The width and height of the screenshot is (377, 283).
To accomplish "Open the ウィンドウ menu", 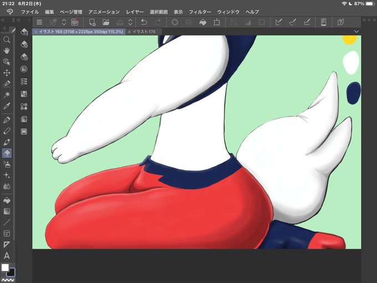I will [x=228, y=12].
